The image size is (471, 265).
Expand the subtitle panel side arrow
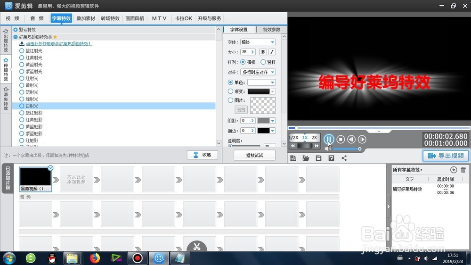389,207
